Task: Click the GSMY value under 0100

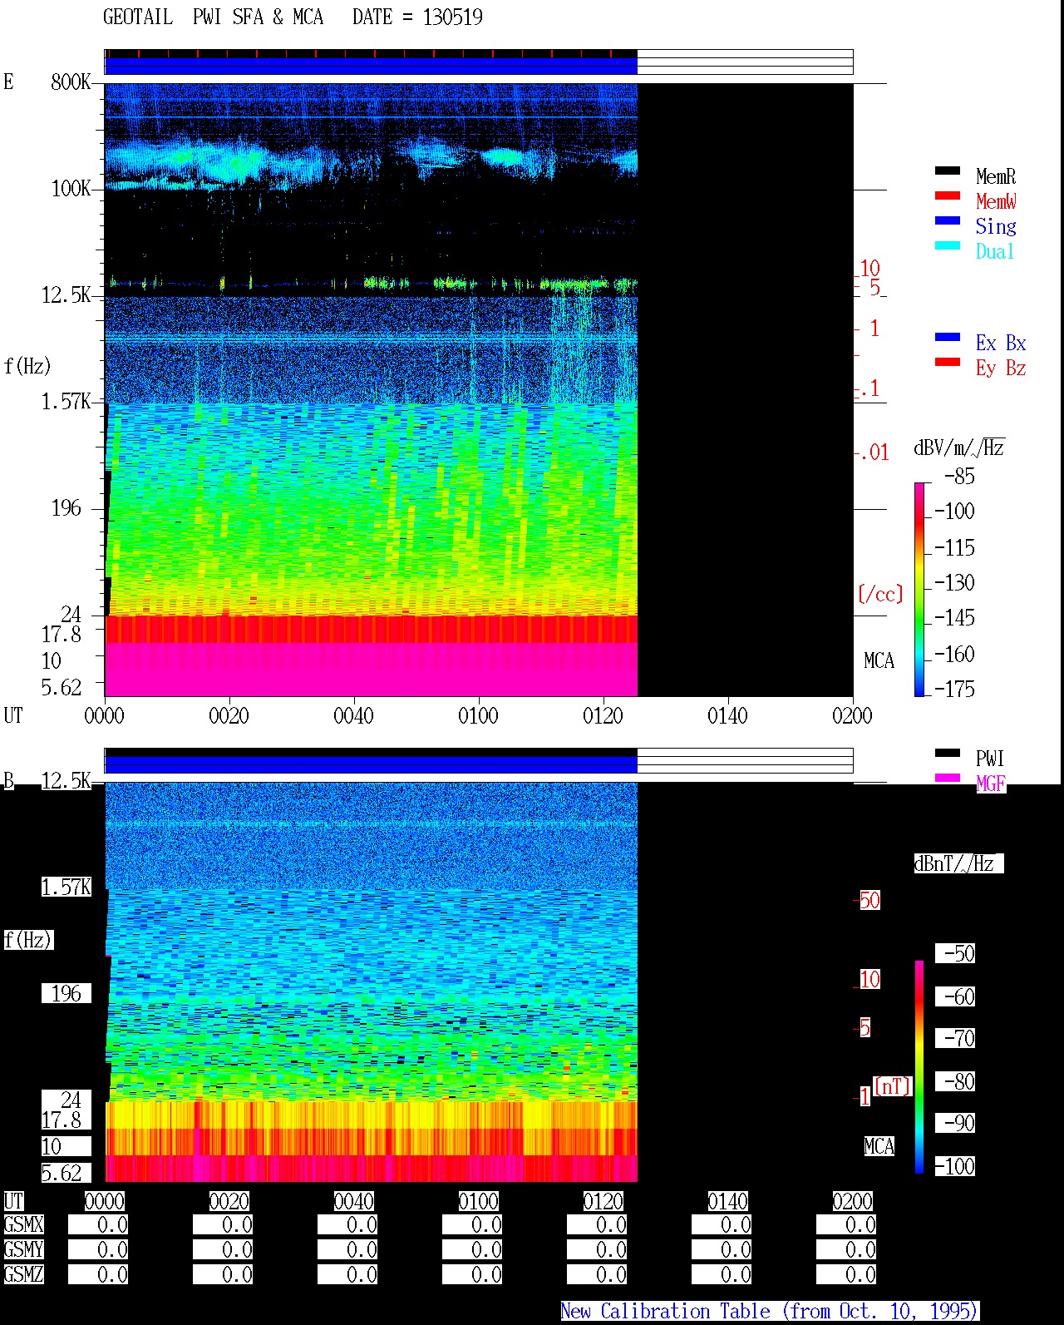Action: 472,1249
